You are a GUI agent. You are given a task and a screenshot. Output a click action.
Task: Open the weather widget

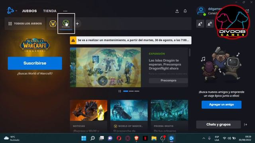pos(12,138)
